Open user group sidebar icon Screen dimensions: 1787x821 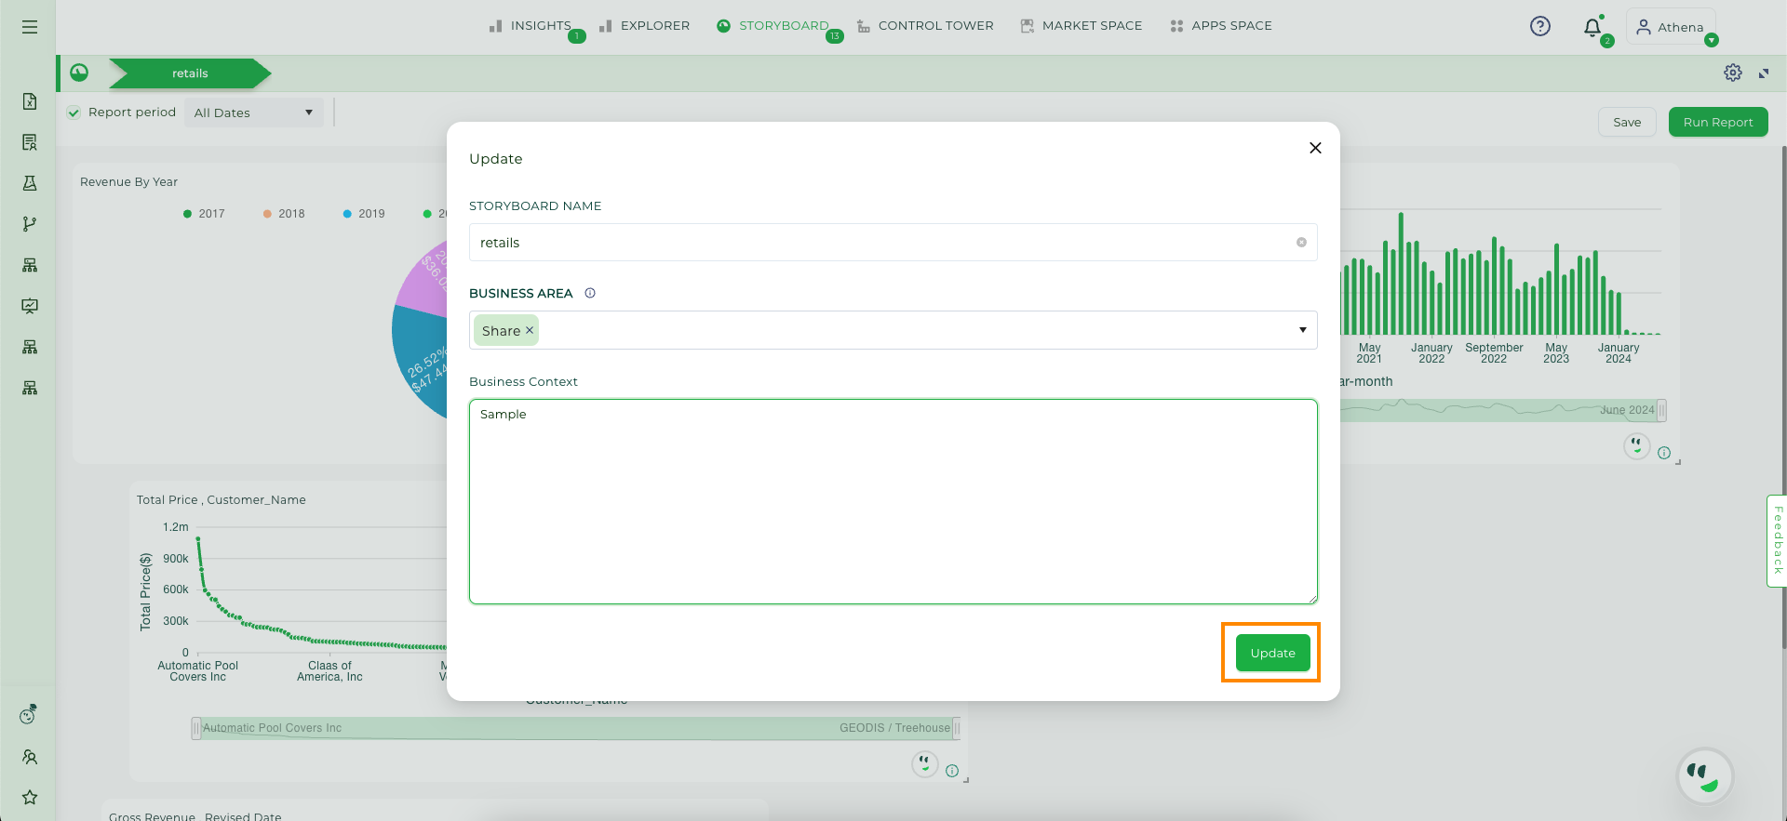click(30, 757)
